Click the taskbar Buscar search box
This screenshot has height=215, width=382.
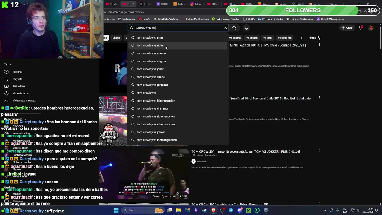click(x=143, y=210)
